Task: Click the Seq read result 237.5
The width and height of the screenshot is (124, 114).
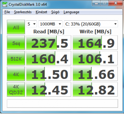Action: coord(49,43)
